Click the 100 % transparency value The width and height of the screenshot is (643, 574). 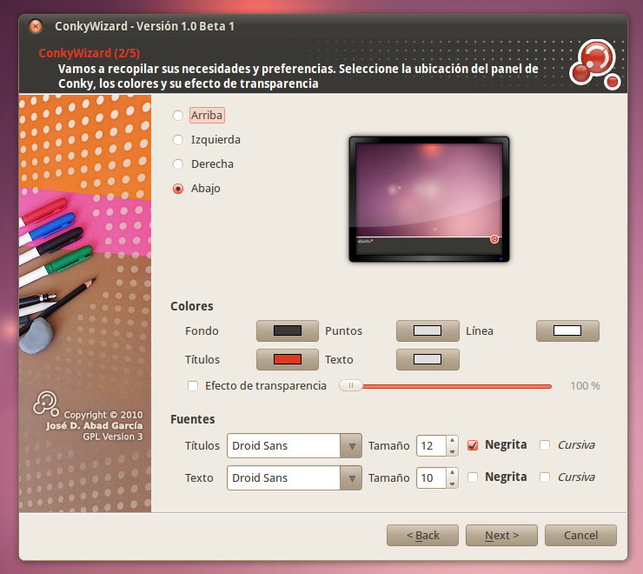[x=585, y=385]
